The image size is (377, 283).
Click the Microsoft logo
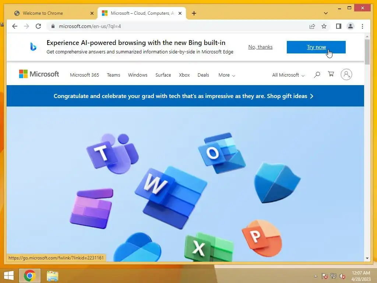point(39,74)
